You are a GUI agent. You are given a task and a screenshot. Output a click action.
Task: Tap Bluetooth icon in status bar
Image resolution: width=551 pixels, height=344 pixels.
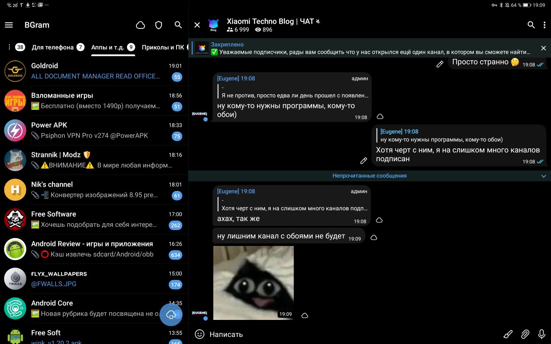pyautogui.click(x=501, y=5)
